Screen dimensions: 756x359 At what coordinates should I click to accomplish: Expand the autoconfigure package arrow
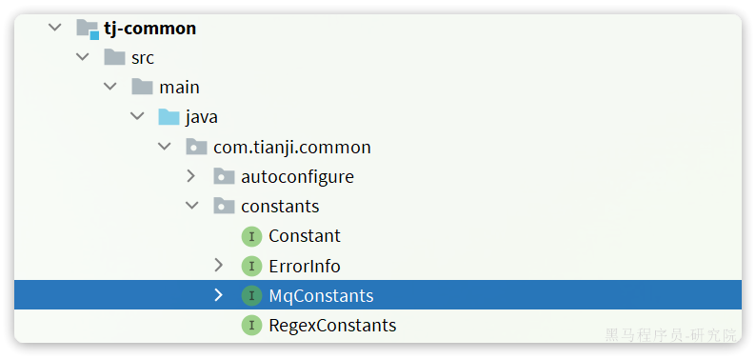click(191, 176)
